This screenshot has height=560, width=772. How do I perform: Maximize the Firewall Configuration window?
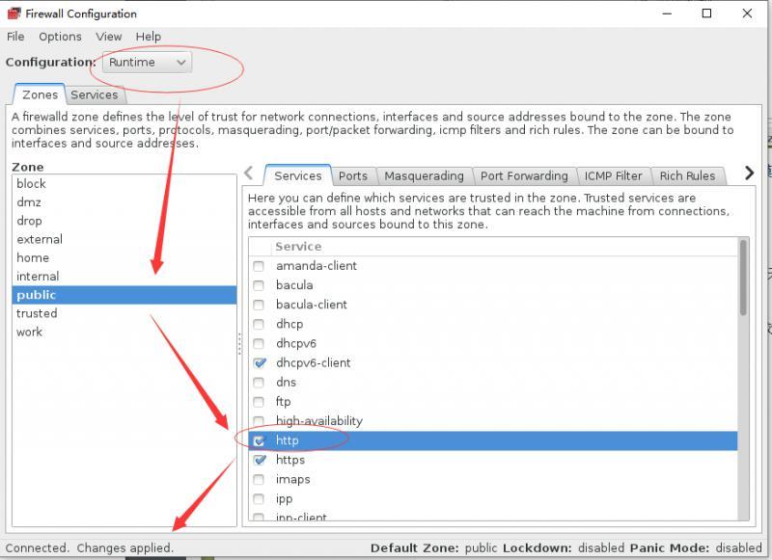[706, 13]
